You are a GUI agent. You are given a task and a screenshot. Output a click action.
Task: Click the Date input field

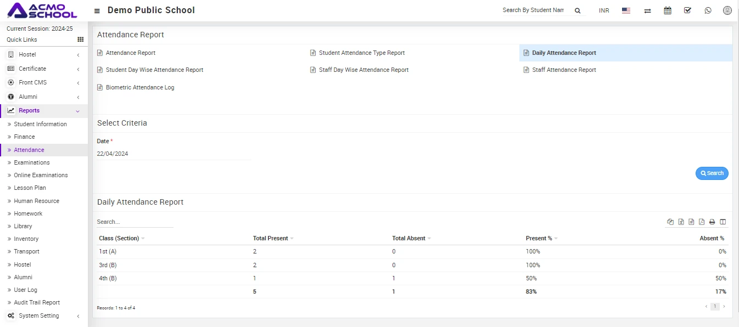(x=173, y=154)
